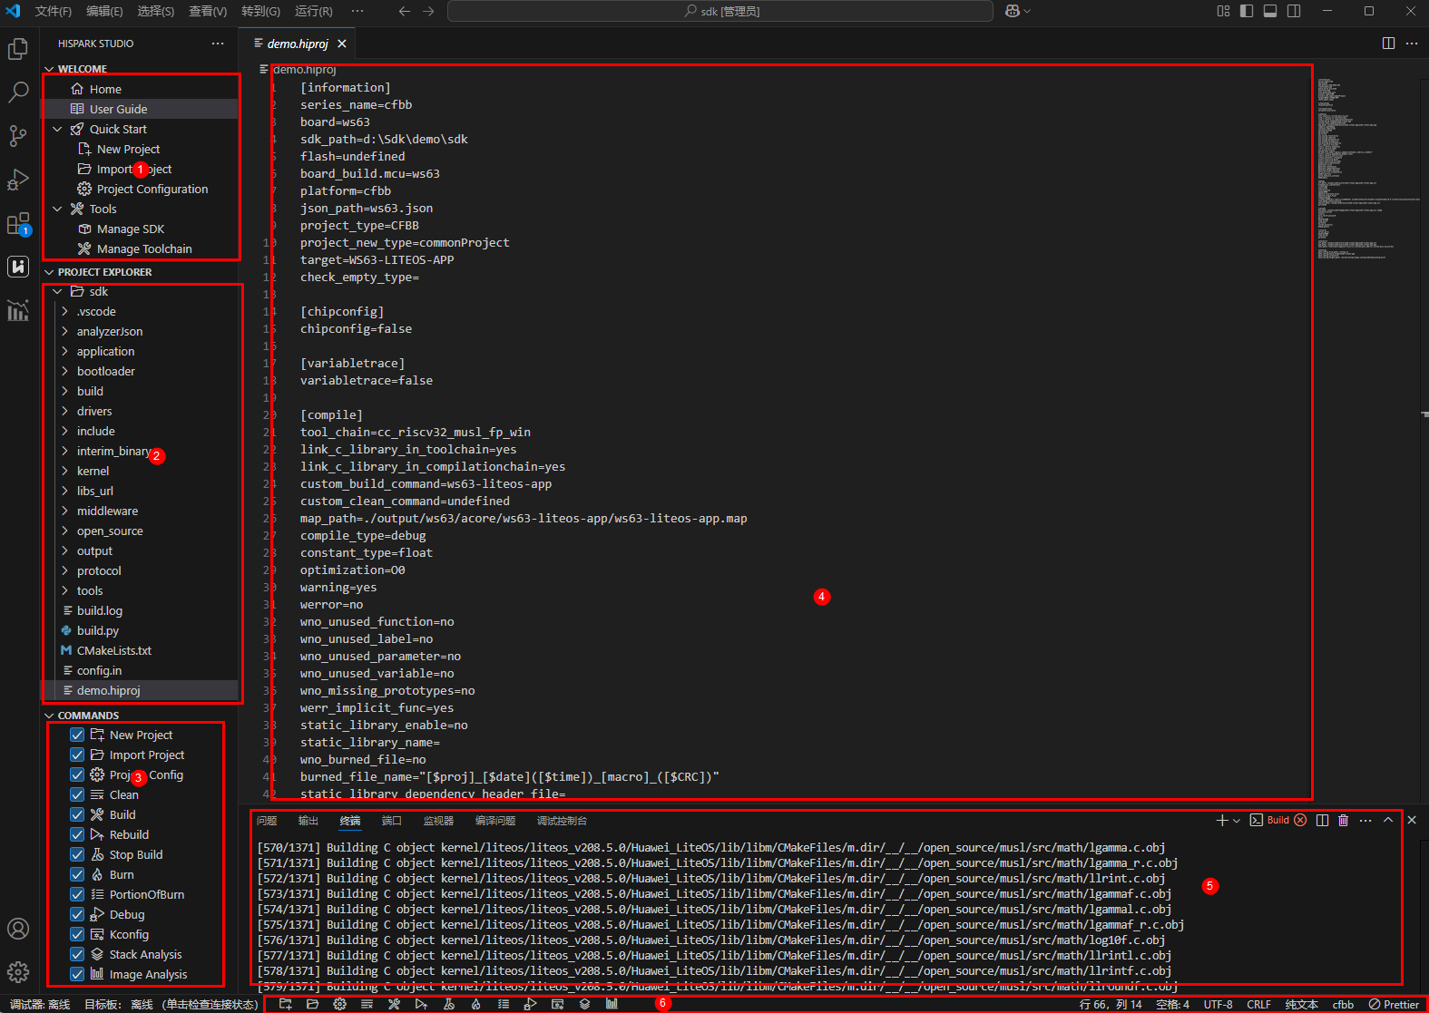Screen dimensions: 1429x1013
Task: Expand the drivers folder
Action: click(93, 411)
